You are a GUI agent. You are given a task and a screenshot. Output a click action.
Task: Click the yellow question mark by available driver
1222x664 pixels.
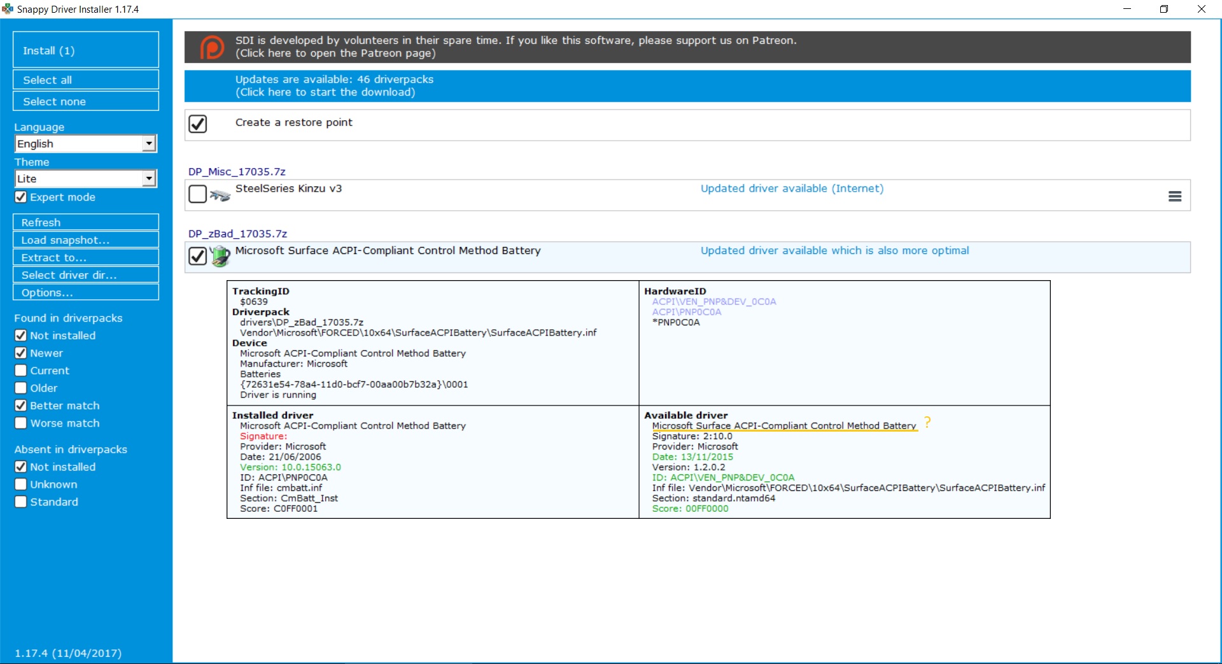coord(927,422)
